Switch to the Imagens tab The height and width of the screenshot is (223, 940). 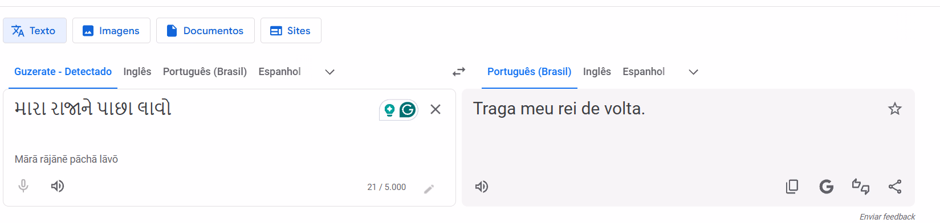[x=111, y=31]
